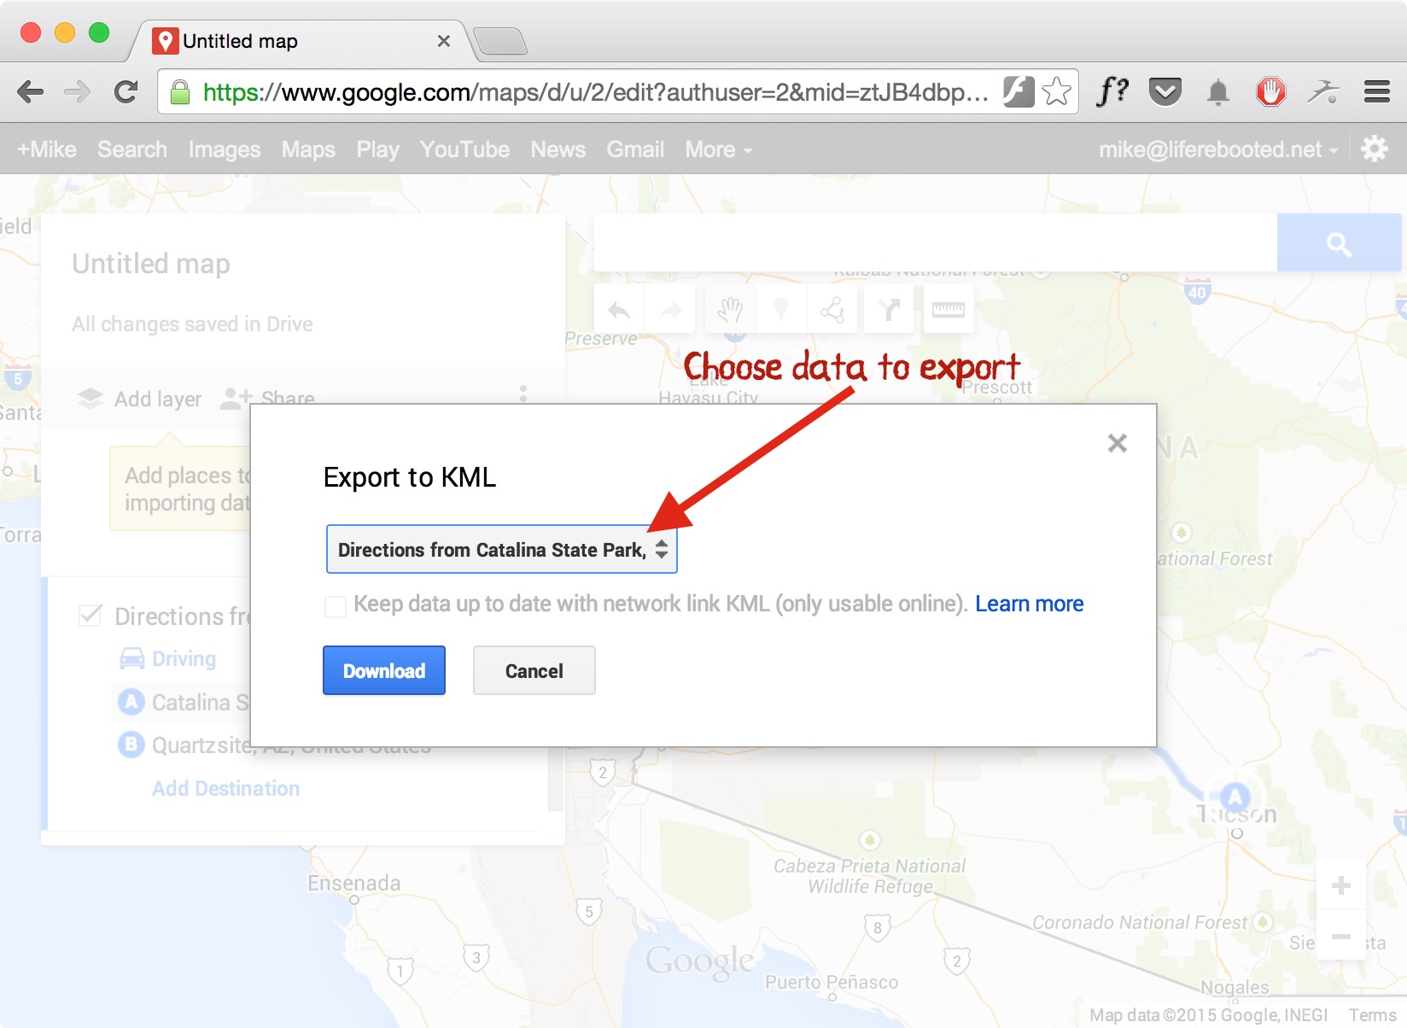Screen dimensions: 1407x1028
Task: Click the blue map search magnifier button
Action: coord(1339,244)
